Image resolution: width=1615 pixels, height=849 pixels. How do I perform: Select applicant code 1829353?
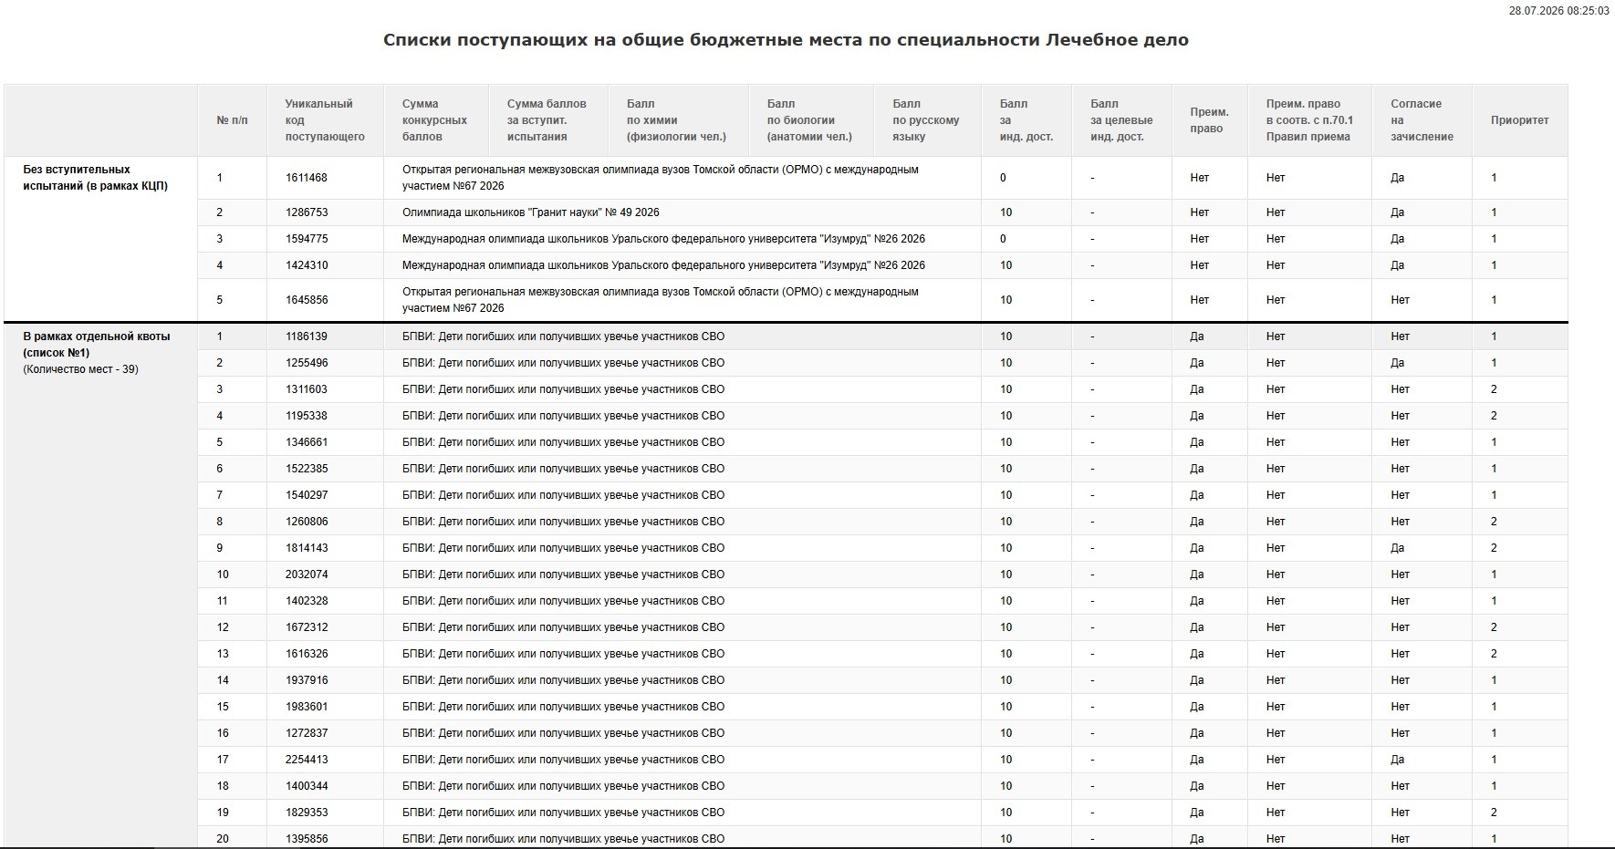(307, 813)
